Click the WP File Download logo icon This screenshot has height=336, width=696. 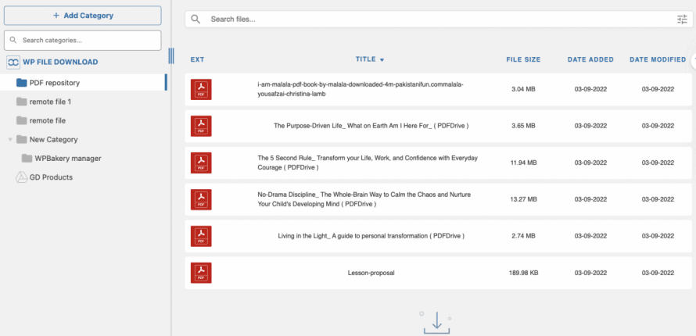point(13,63)
